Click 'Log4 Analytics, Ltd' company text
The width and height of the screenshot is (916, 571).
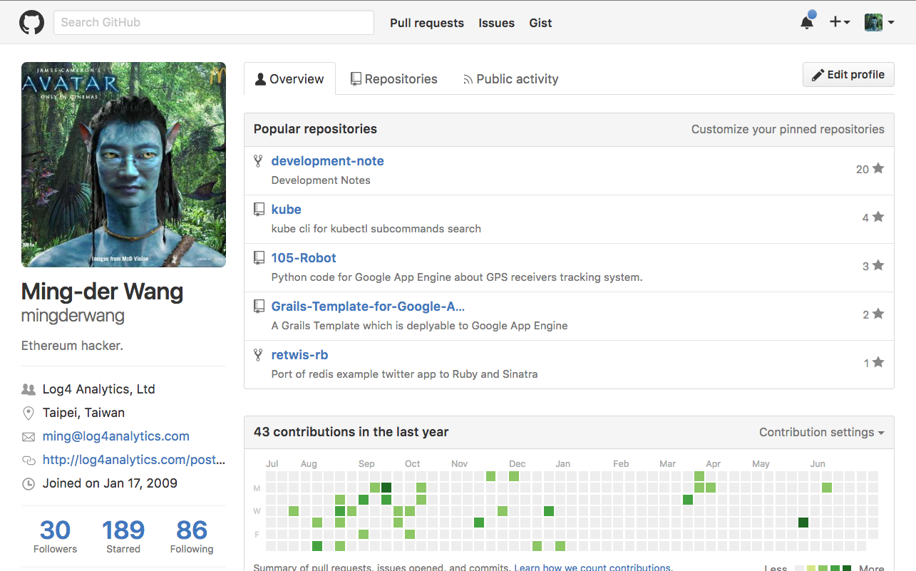(x=99, y=389)
